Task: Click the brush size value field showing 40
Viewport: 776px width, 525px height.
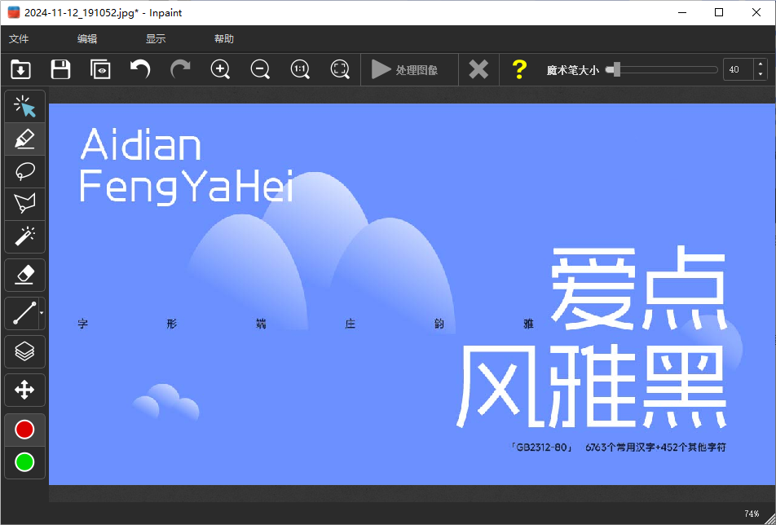Action: tap(734, 69)
